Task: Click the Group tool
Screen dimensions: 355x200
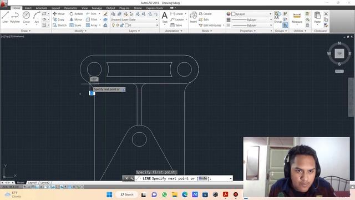Action: [x=277, y=17]
